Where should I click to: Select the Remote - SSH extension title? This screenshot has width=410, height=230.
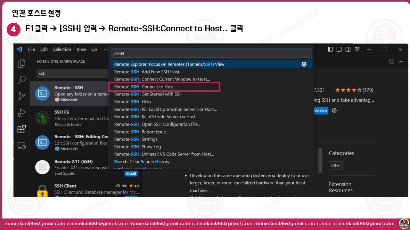[x=69, y=88]
